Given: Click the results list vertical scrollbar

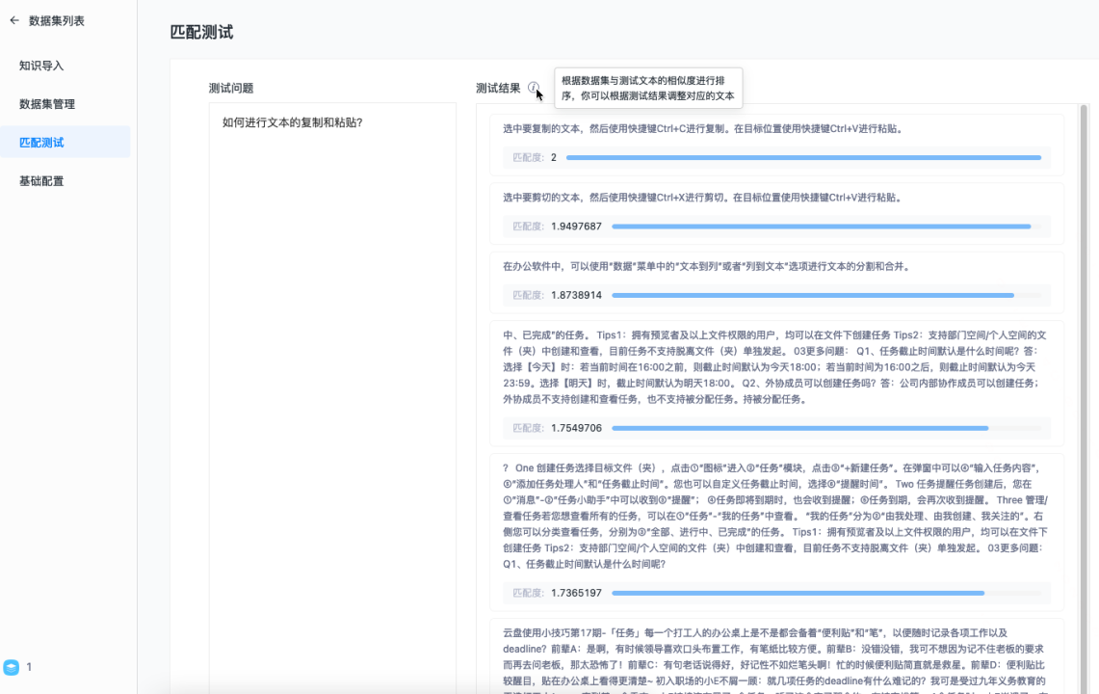Looking at the screenshot, I should tap(1084, 398).
